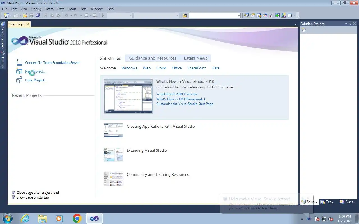This screenshot has width=359, height=224.
Task: Click the Add New Item toolbar icon
Action: (x=16, y=15)
